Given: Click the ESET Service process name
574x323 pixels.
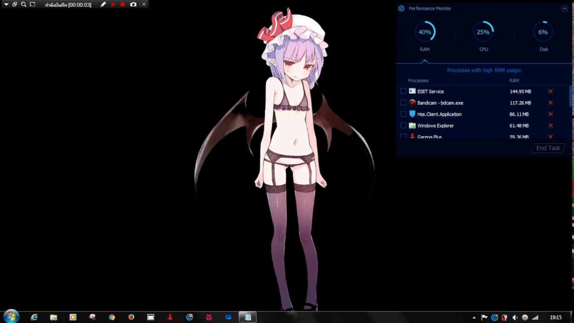Looking at the screenshot, I should pos(430,92).
